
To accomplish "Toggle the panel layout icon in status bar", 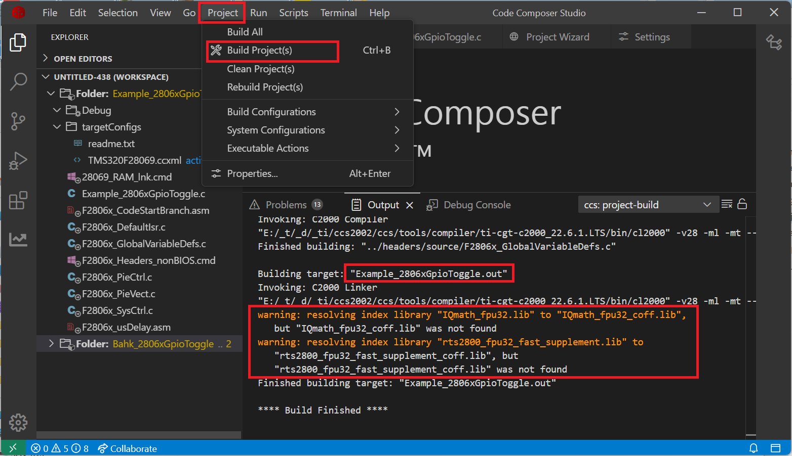I will point(775,448).
